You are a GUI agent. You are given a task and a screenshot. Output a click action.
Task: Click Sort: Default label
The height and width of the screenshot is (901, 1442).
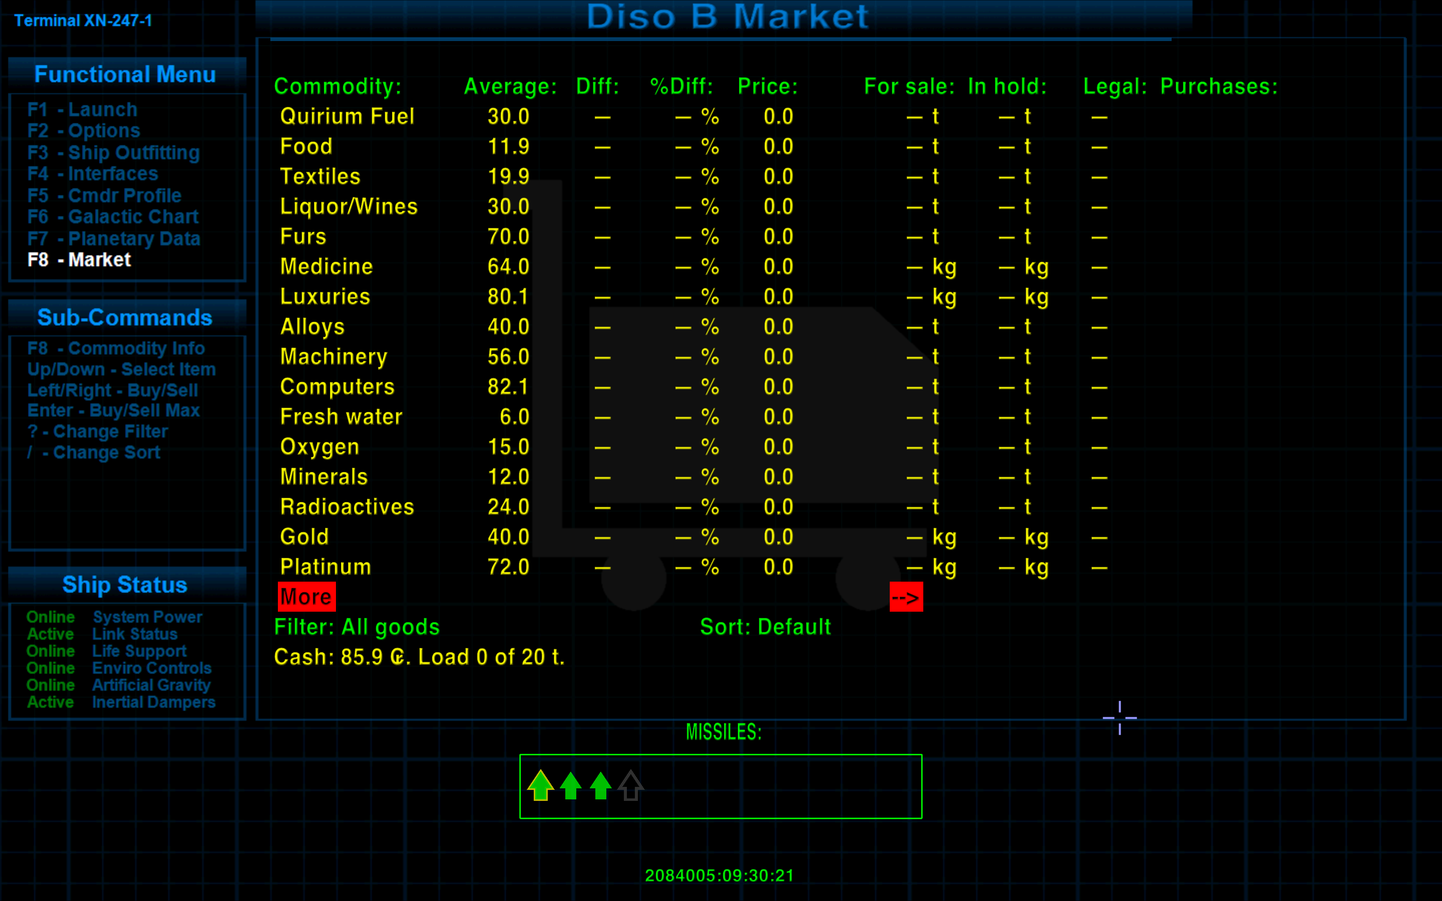coord(765,627)
